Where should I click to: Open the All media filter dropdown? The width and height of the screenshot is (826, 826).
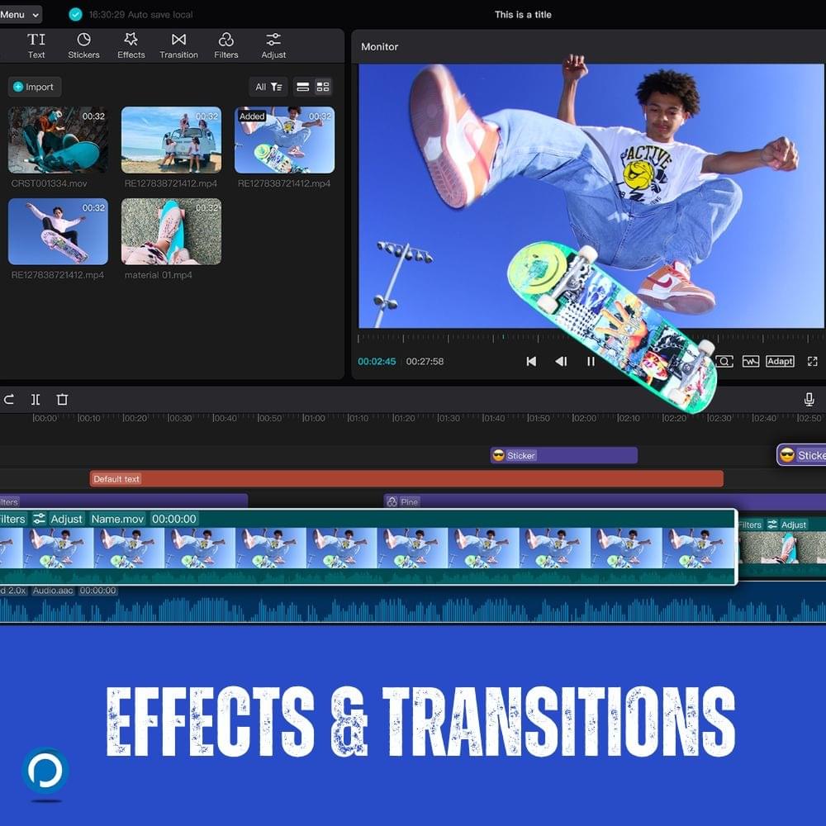pos(268,87)
